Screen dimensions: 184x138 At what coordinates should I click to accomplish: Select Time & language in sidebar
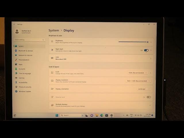(24, 73)
